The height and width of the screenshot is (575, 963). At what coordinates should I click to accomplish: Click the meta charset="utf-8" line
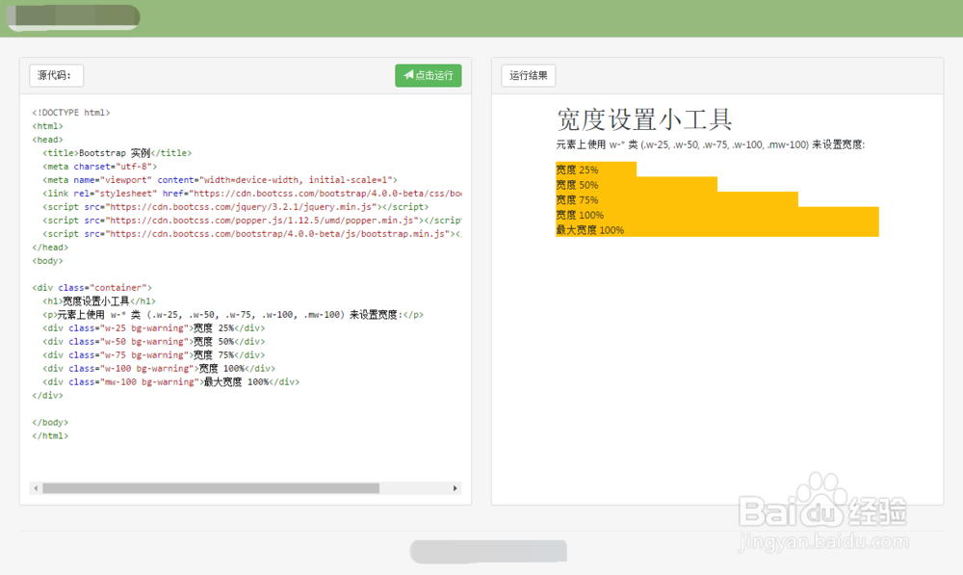pyautogui.click(x=100, y=167)
